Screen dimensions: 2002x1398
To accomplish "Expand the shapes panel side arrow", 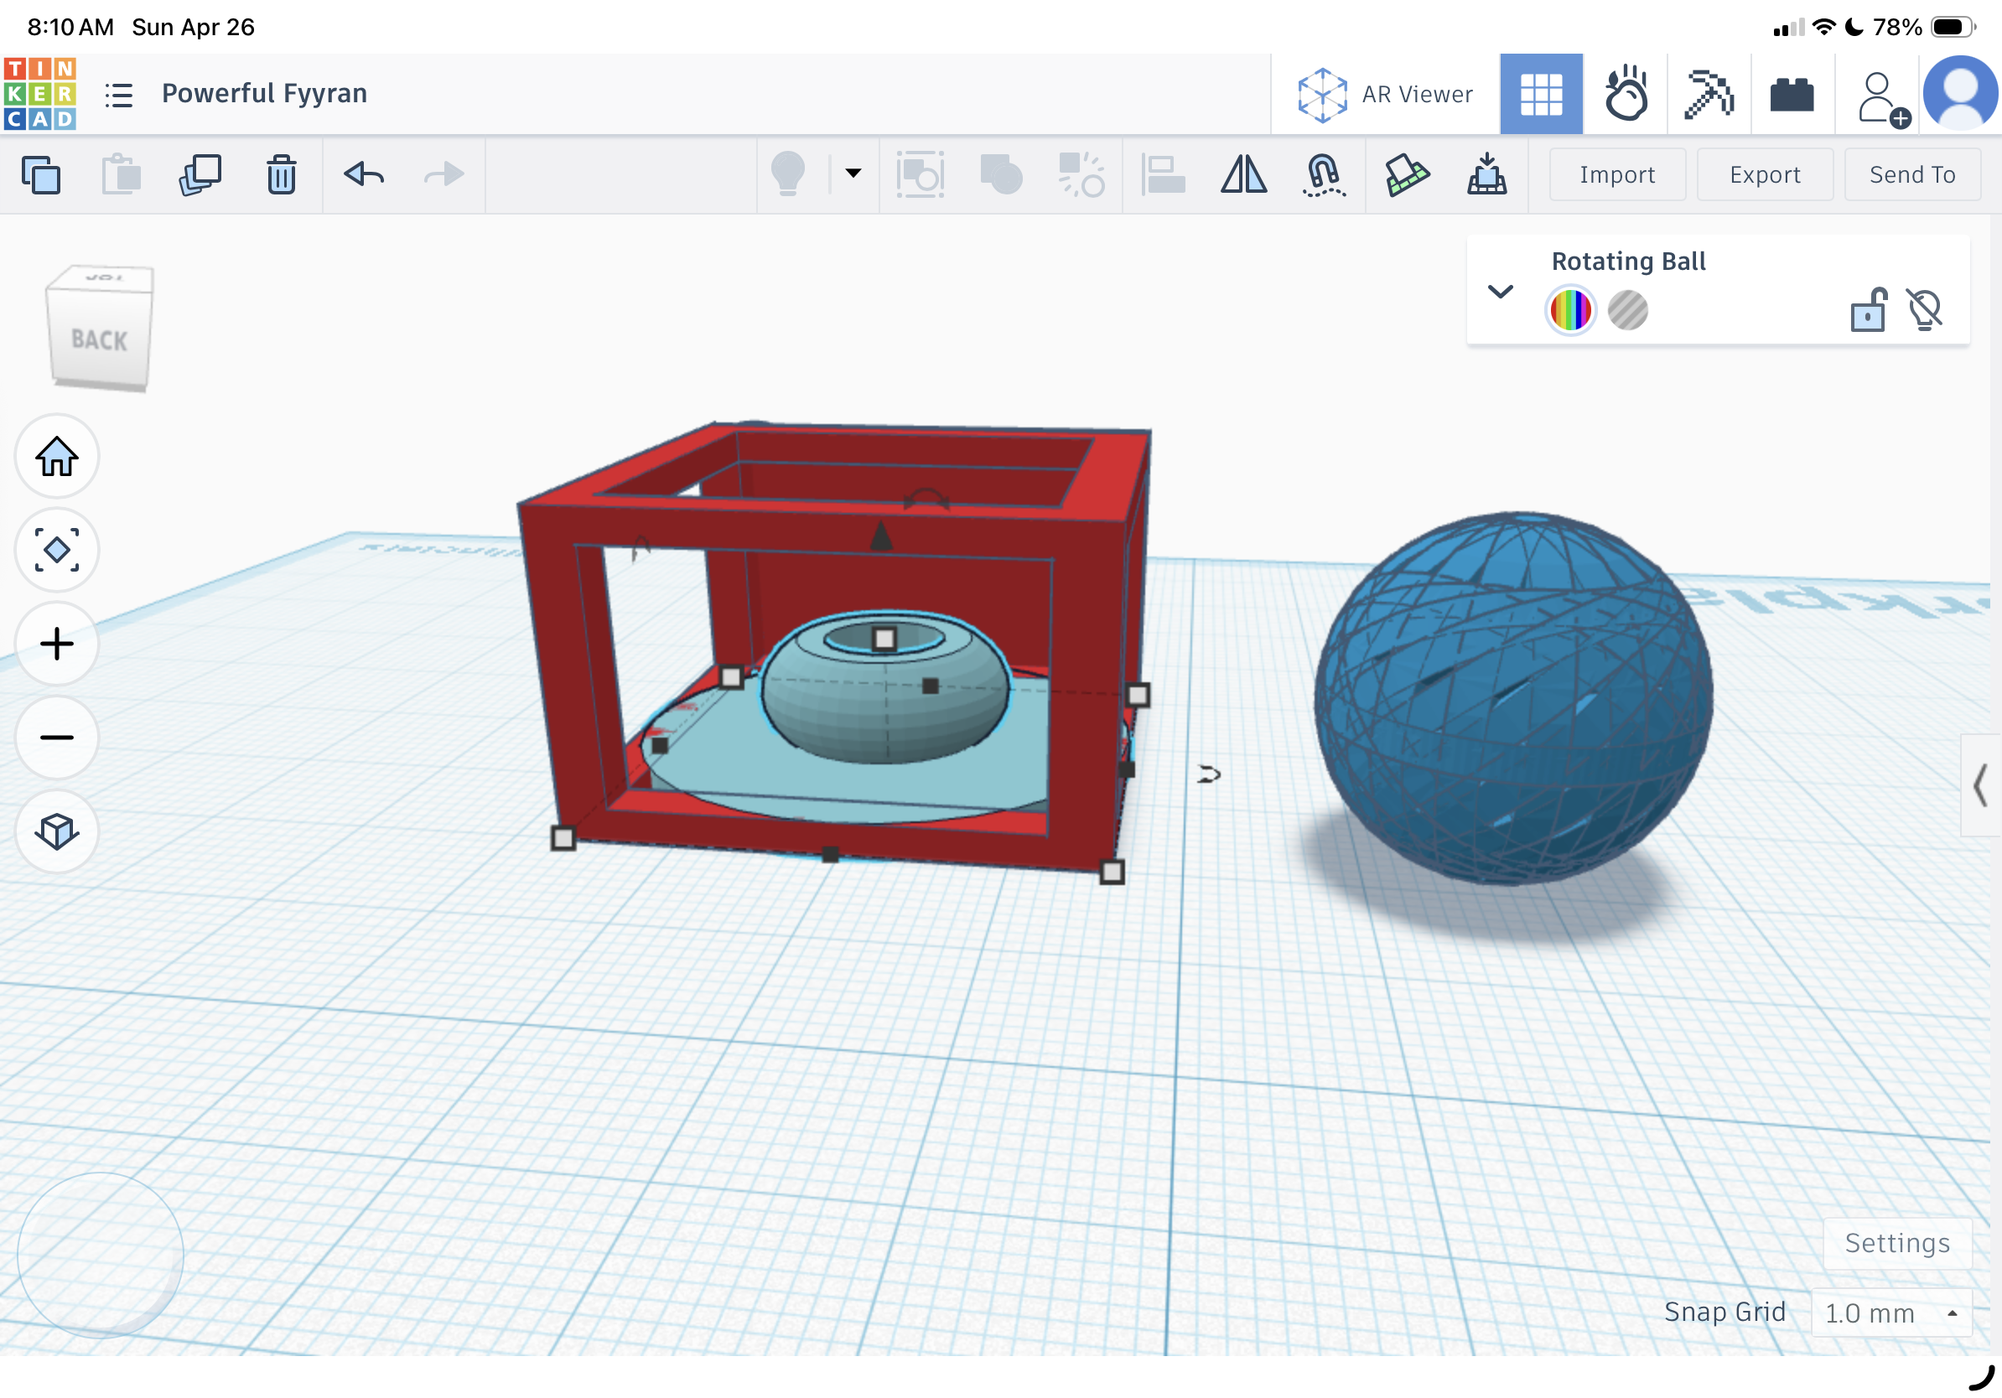I will pyautogui.click(x=1980, y=785).
